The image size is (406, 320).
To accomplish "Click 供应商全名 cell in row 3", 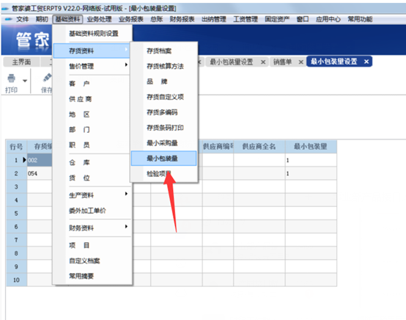I will 259,186.
